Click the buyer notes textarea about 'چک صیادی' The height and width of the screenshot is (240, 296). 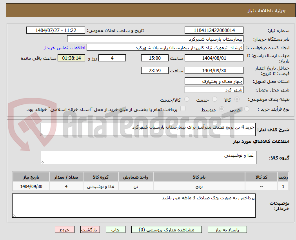[x=134, y=206]
